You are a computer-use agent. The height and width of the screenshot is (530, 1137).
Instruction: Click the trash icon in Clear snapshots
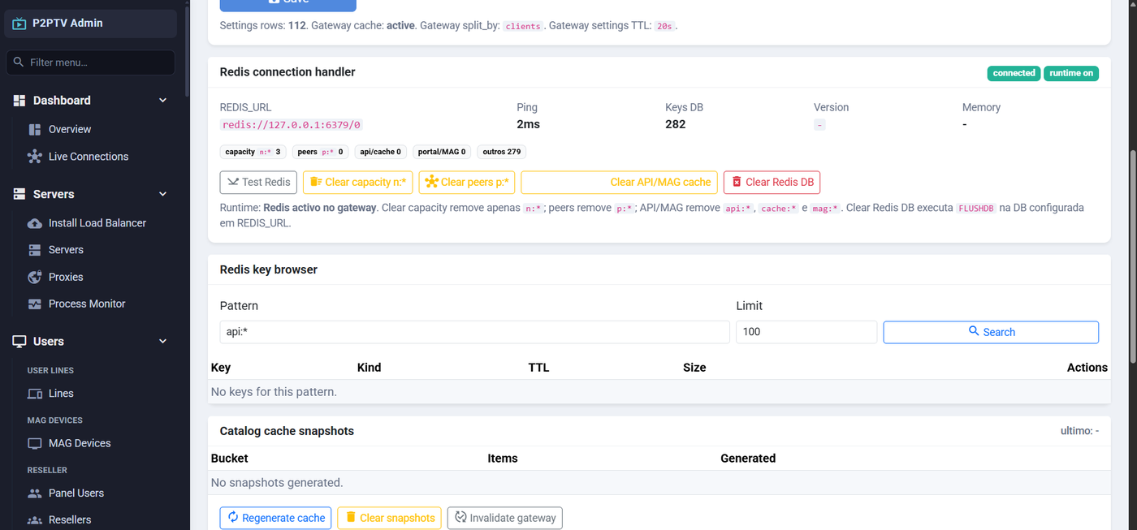351,517
